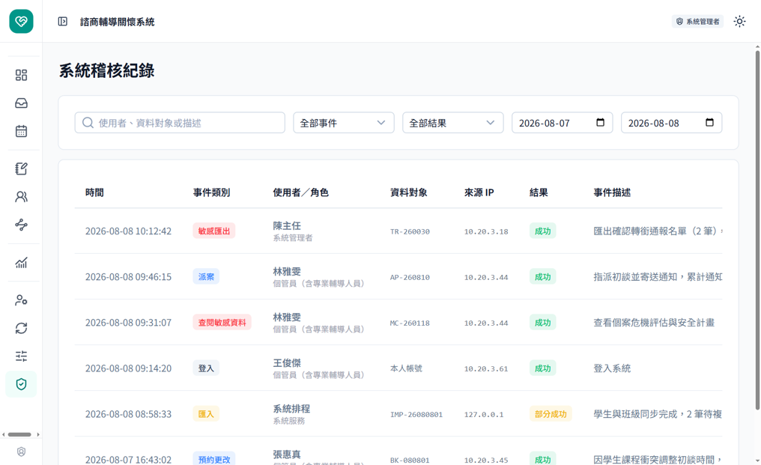Screen dimensions: 761x465
Task: Click user name 陳主任
Action: (x=287, y=225)
